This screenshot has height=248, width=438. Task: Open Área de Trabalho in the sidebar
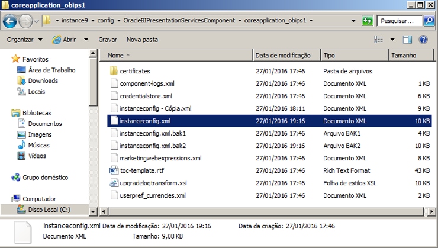tap(51, 70)
